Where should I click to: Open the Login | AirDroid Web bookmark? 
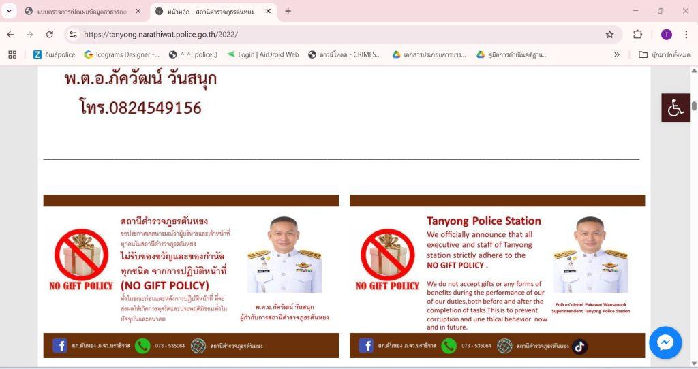[x=262, y=54]
